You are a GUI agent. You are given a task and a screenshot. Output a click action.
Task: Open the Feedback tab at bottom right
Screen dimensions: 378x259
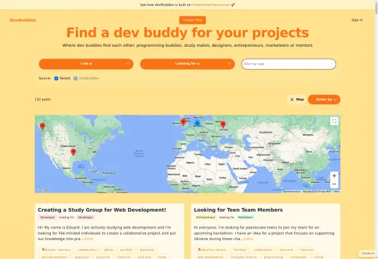[368, 253]
